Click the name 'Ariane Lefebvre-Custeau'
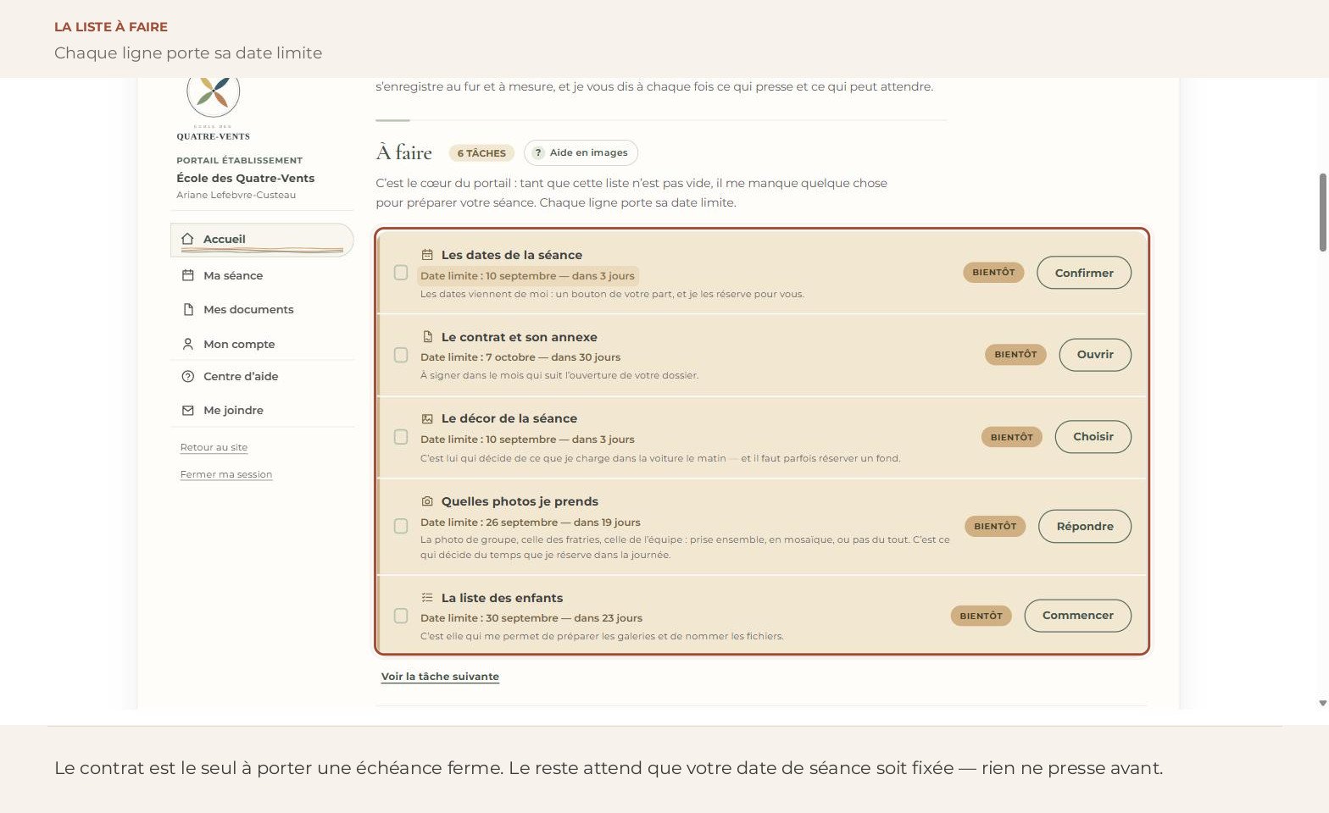The width and height of the screenshot is (1329, 813). pos(236,195)
